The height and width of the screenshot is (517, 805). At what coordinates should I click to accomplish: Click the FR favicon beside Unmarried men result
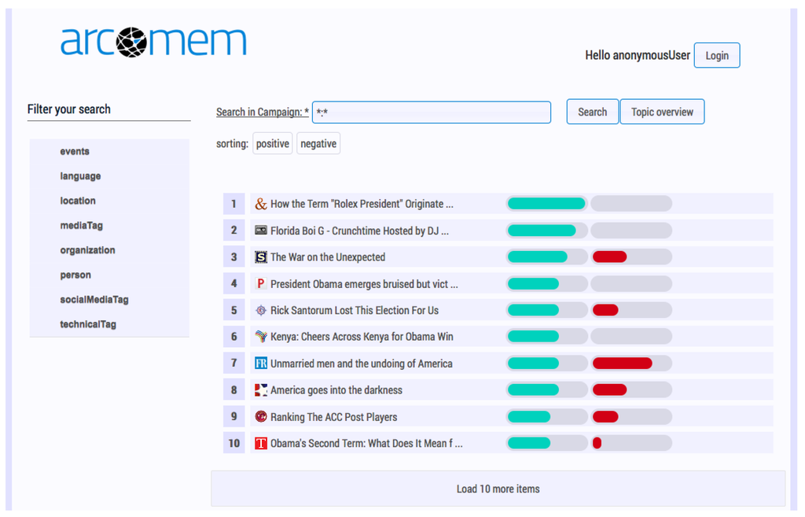tap(261, 364)
